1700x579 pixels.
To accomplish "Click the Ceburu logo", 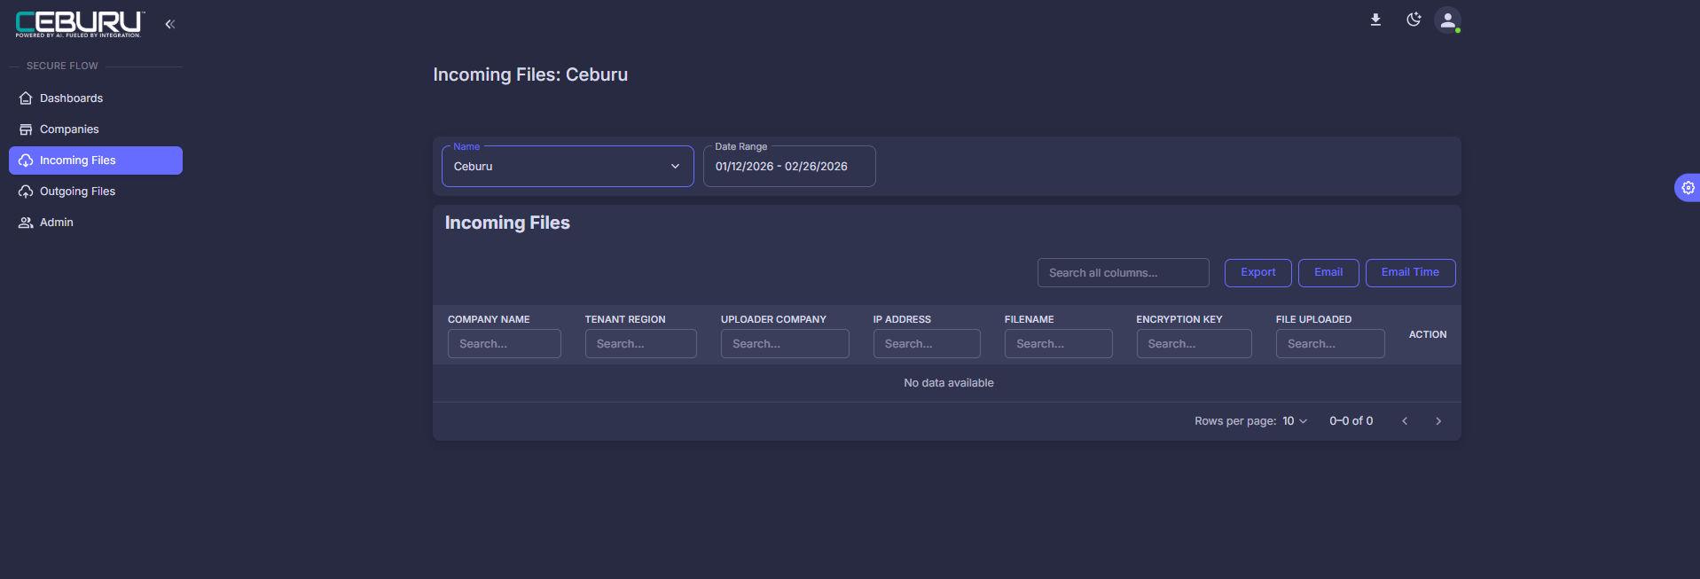I will pyautogui.click(x=80, y=24).
